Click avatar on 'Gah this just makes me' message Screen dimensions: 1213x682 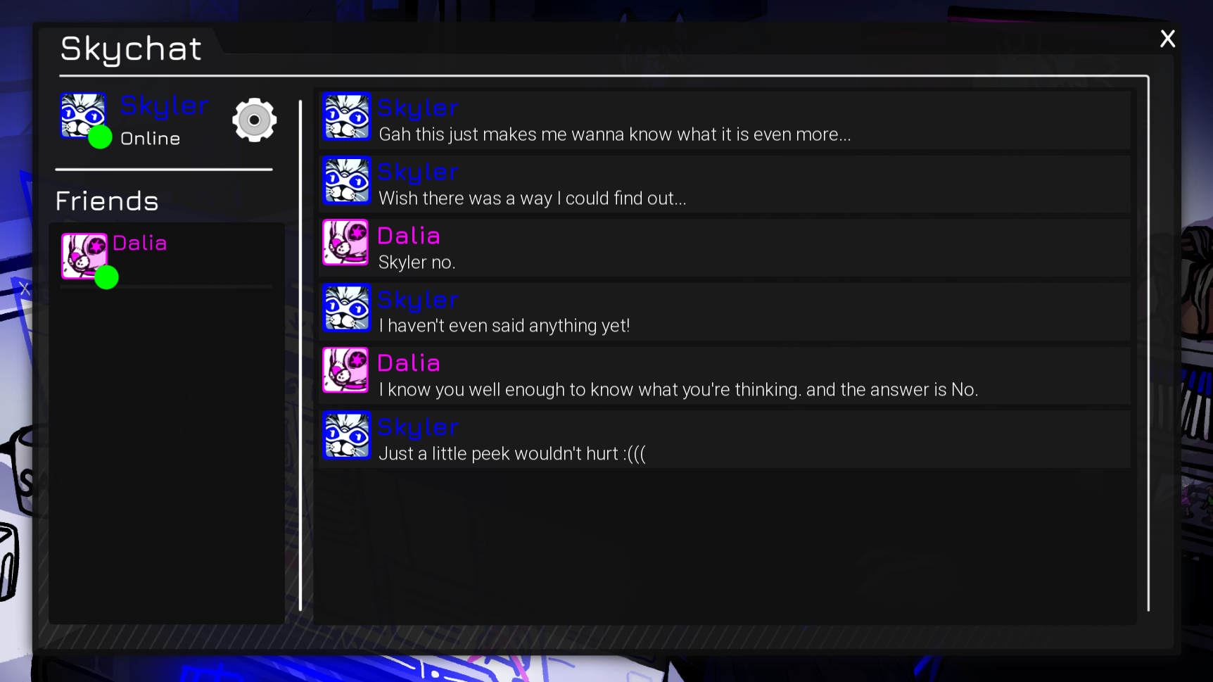pos(346,117)
